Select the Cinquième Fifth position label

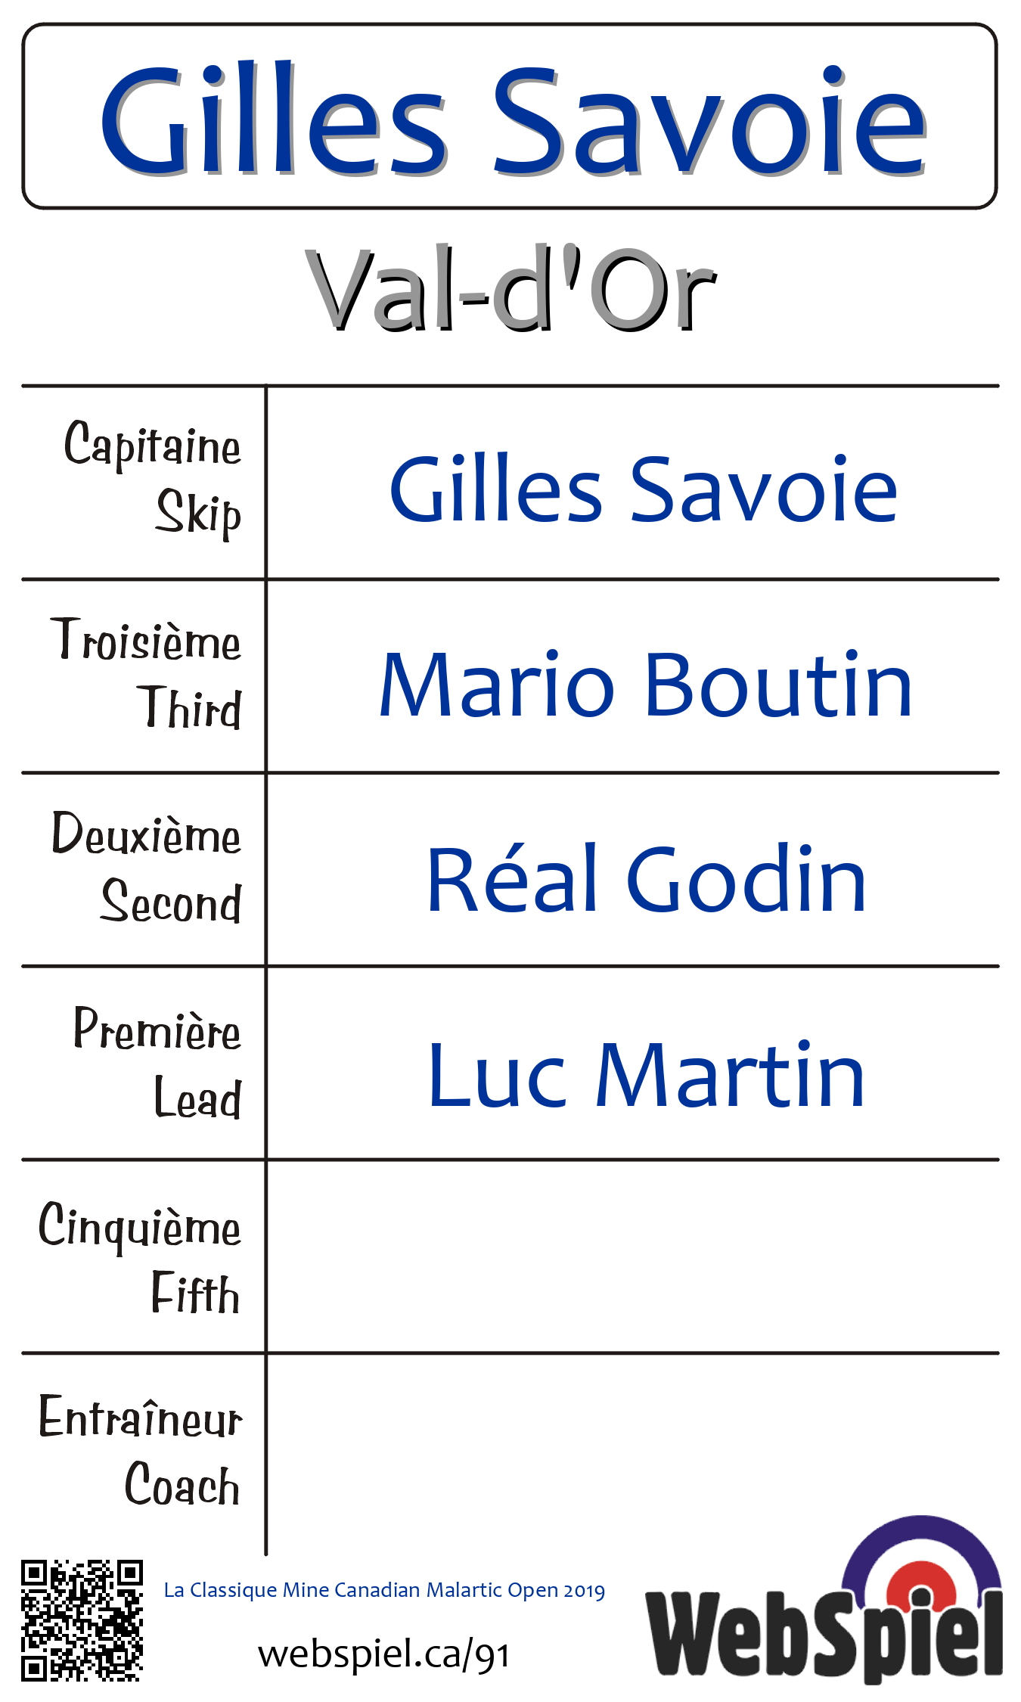(x=141, y=1256)
